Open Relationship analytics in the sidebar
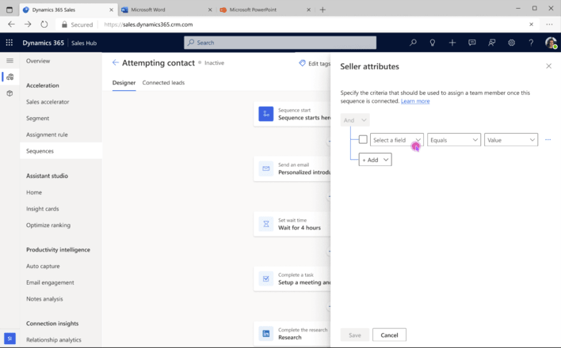The width and height of the screenshot is (561, 348). (54, 340)
